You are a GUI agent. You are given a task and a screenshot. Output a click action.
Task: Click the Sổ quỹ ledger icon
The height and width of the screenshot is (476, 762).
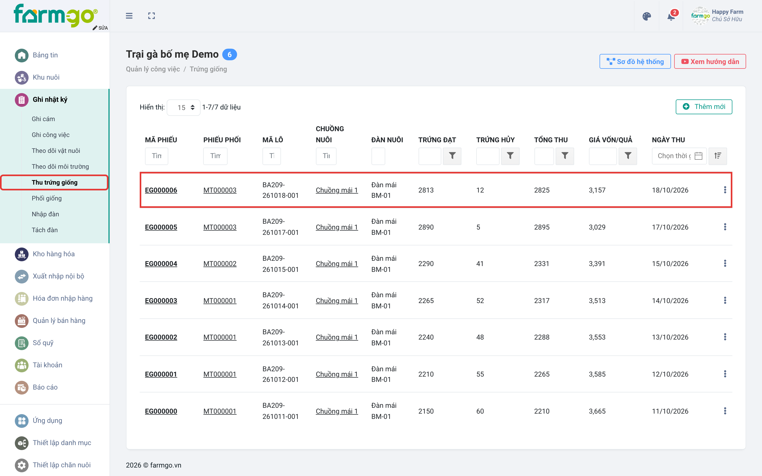(22, 343)
